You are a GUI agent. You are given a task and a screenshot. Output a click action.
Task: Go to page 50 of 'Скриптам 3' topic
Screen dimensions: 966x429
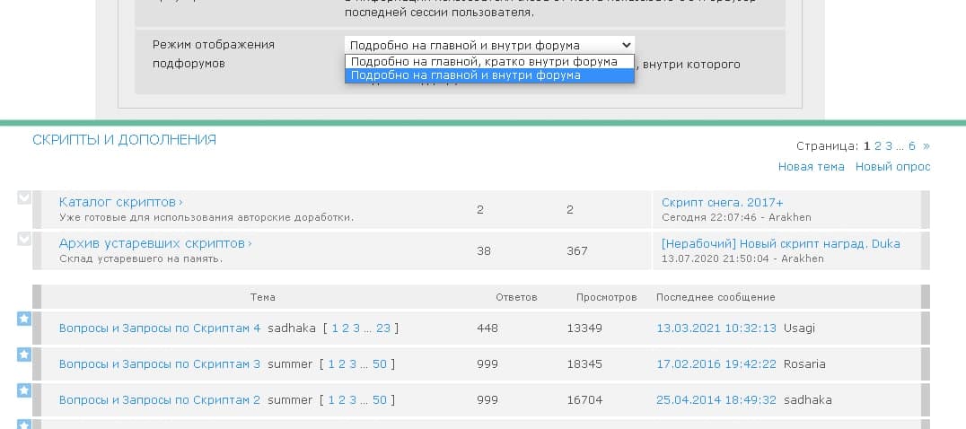[x=380, y=363]
